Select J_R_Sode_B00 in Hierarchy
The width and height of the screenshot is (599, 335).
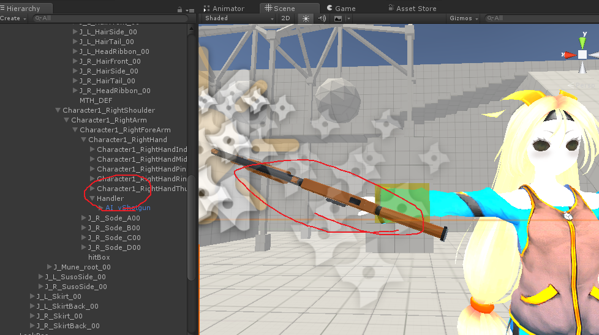(x=114, y=228)
